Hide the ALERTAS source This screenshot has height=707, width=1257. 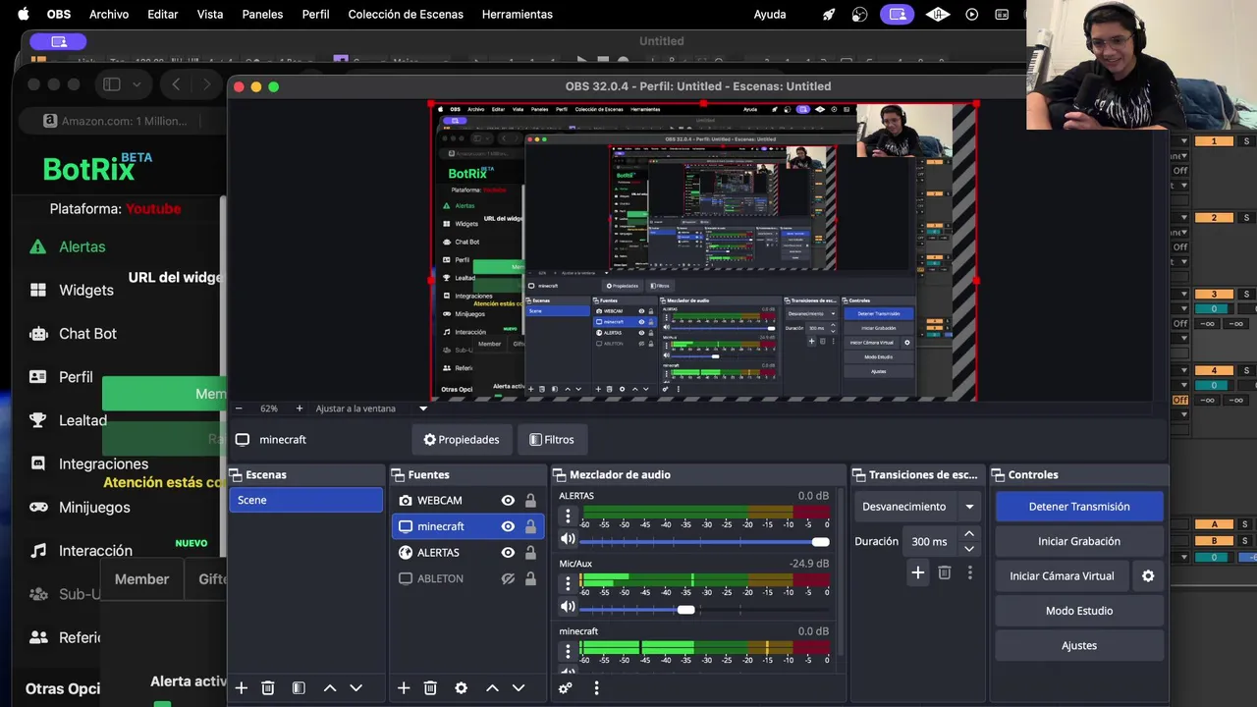point(508,553)
